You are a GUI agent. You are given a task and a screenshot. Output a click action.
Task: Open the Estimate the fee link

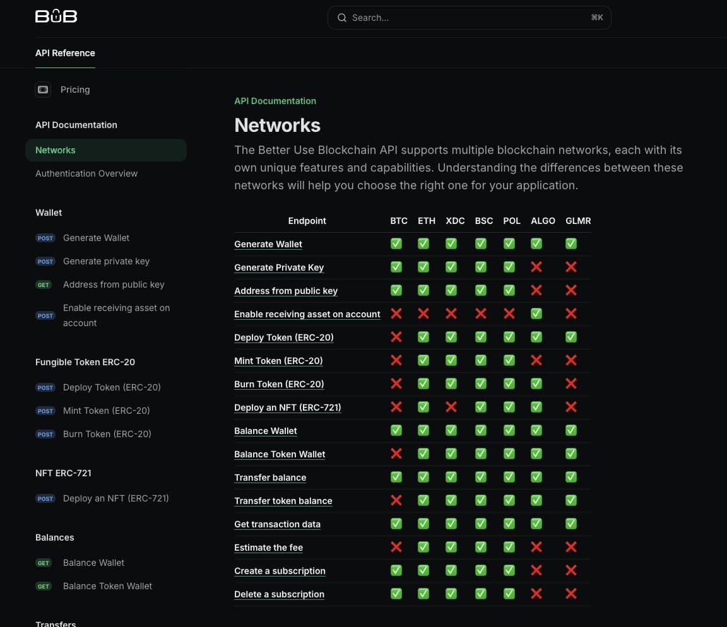coord(268,548)
